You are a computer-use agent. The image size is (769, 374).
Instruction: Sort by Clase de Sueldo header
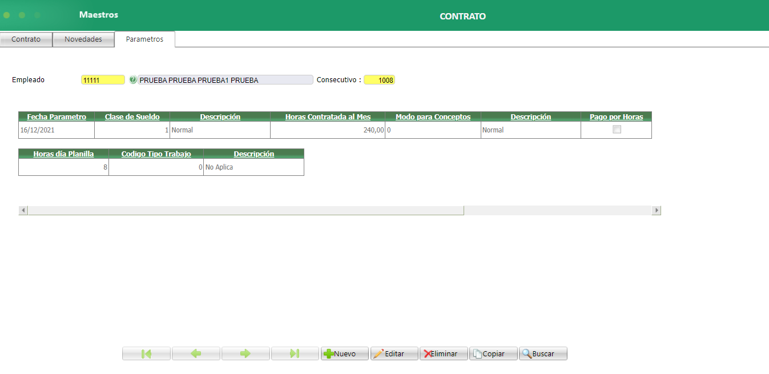point(132,116)
